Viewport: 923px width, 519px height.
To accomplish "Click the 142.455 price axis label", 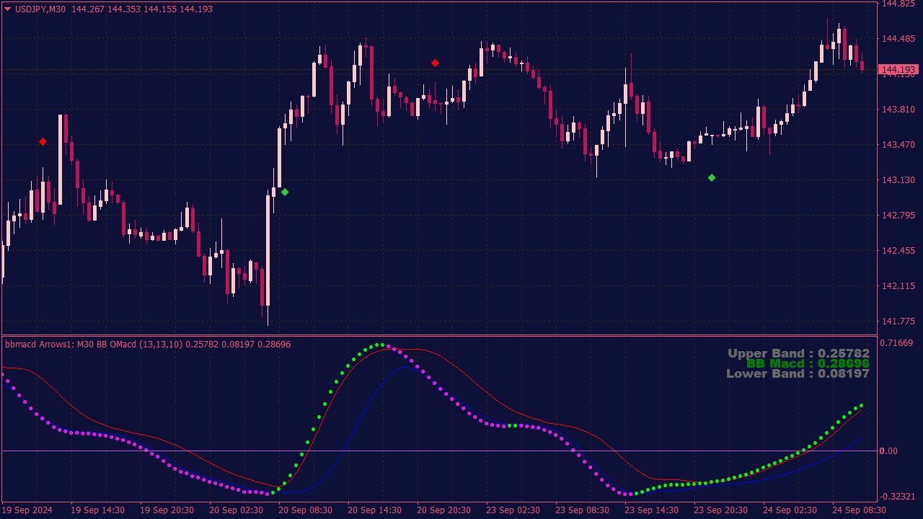I will [x=898, y=251].
